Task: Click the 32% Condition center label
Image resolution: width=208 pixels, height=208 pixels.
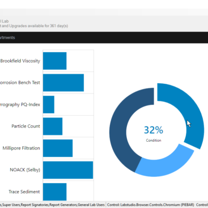Action: 154,133
